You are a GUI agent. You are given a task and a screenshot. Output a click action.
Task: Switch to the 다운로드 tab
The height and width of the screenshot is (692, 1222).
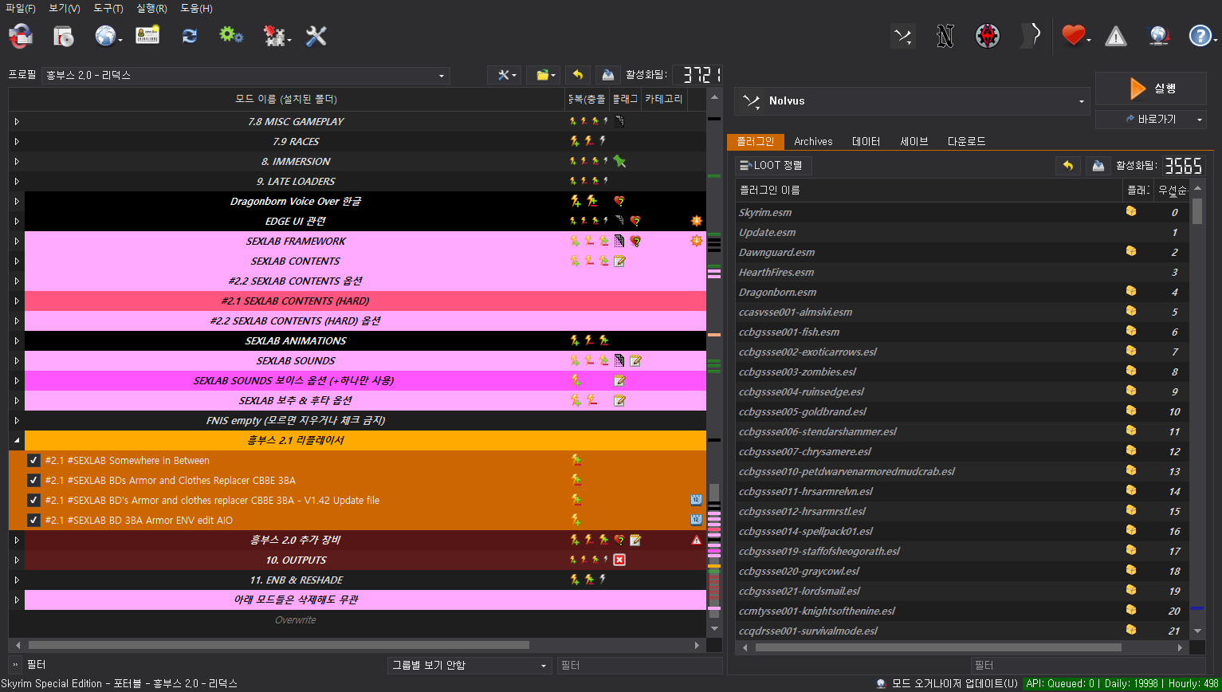tap(966, 141)
